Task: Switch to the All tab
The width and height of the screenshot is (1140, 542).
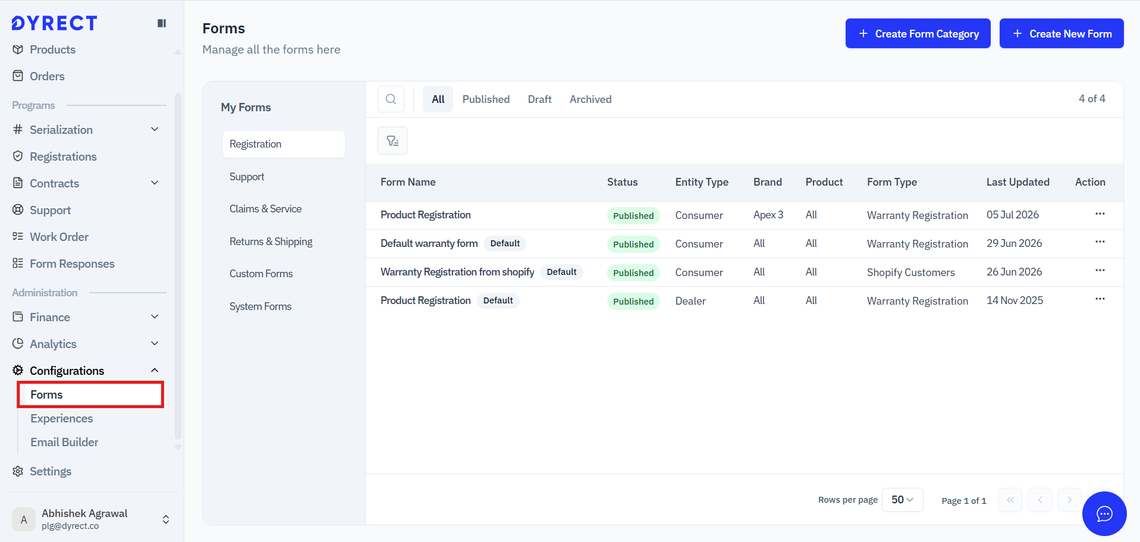Action: [x=438, y=99]
